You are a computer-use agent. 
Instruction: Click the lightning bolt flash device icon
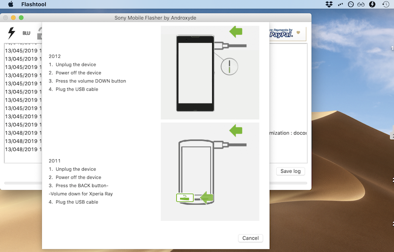[11, 33]
